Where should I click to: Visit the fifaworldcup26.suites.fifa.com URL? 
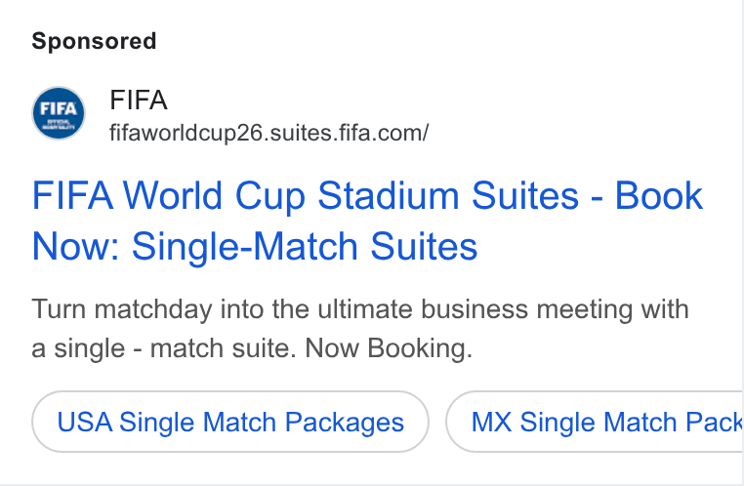click(x=269, y=134)
